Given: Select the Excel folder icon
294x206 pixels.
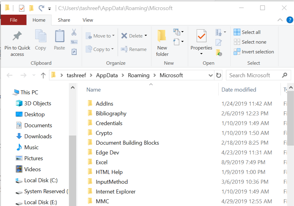Looking at the screenshot, I should click(90, 162).
